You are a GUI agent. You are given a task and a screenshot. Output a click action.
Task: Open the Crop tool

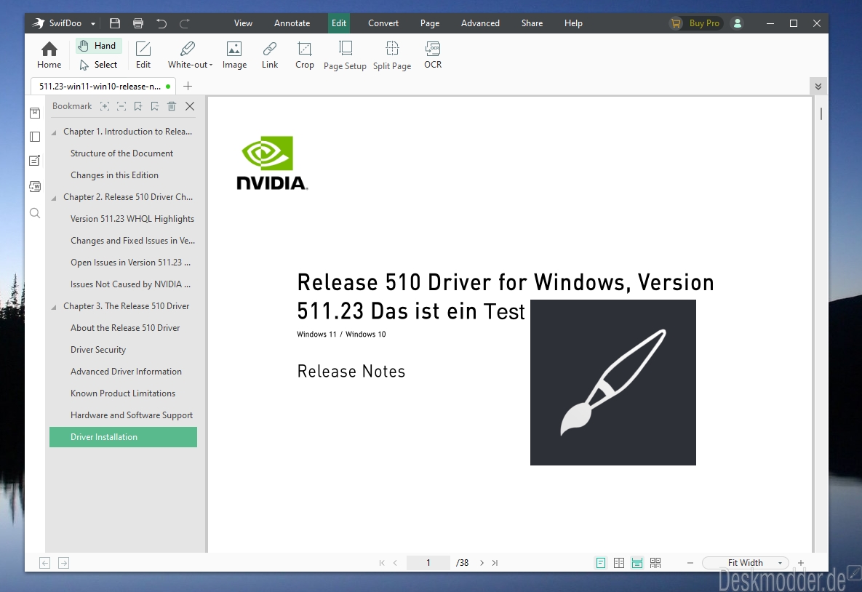305,55
